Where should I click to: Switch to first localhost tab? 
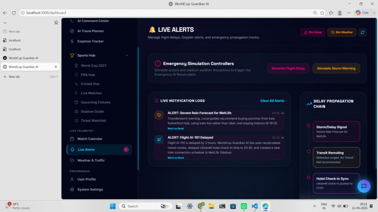(x=30, y=40)
